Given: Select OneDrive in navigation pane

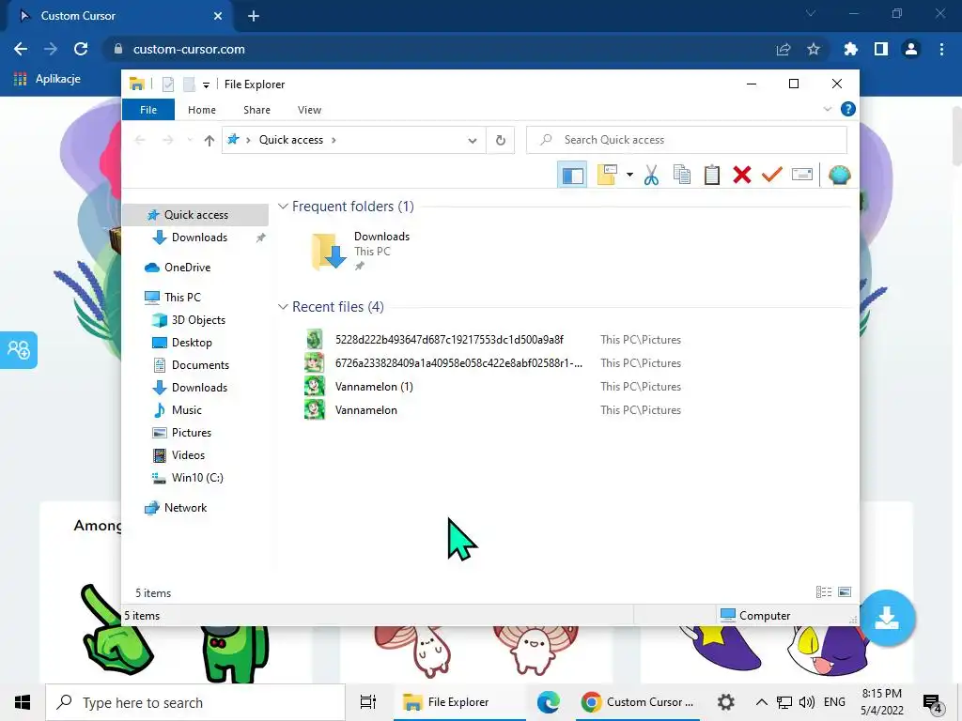Looking at the screenshot, I should pos(187,268).
